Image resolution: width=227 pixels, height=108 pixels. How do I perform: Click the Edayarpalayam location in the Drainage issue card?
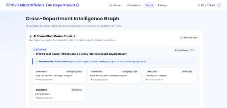(x=45, y=98)
